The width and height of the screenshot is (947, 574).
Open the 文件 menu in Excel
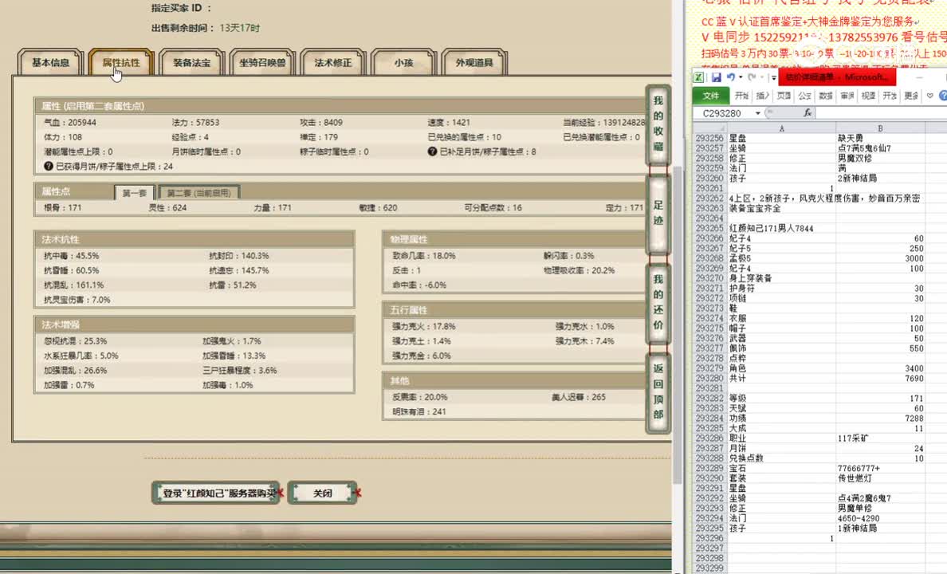coord(710,96)
